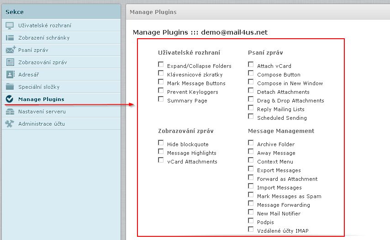Check Mark Messages as Spam
390x240 pixels.
click(251, 195)
